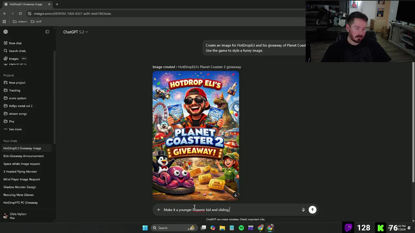Open Spotify from the taskbar
The height and width of the screenshot is (233, 415).
click(x=241, y=228)
